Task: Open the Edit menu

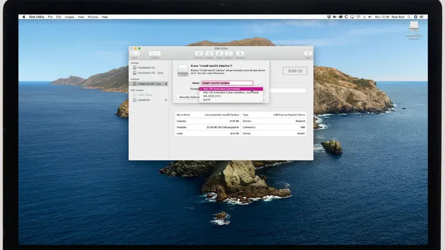Action: (58, 17)
